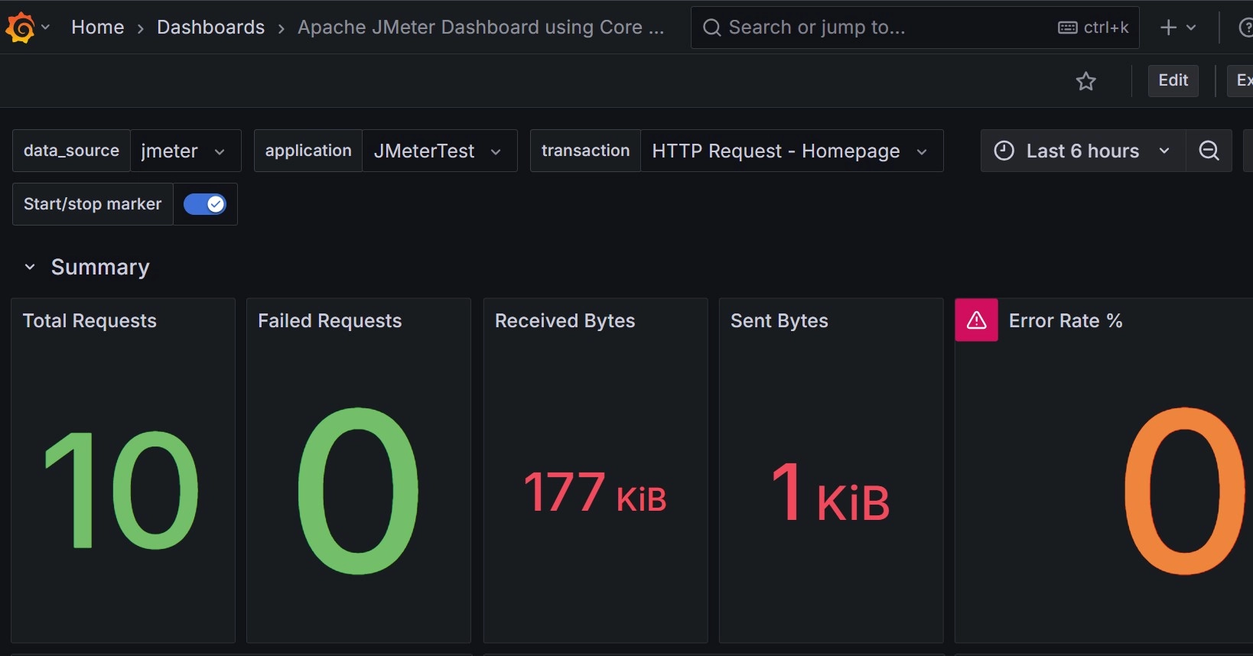Click the Error Rate alert warning icon
Screen dimensions: 1253x656
(x=976, y=320)
